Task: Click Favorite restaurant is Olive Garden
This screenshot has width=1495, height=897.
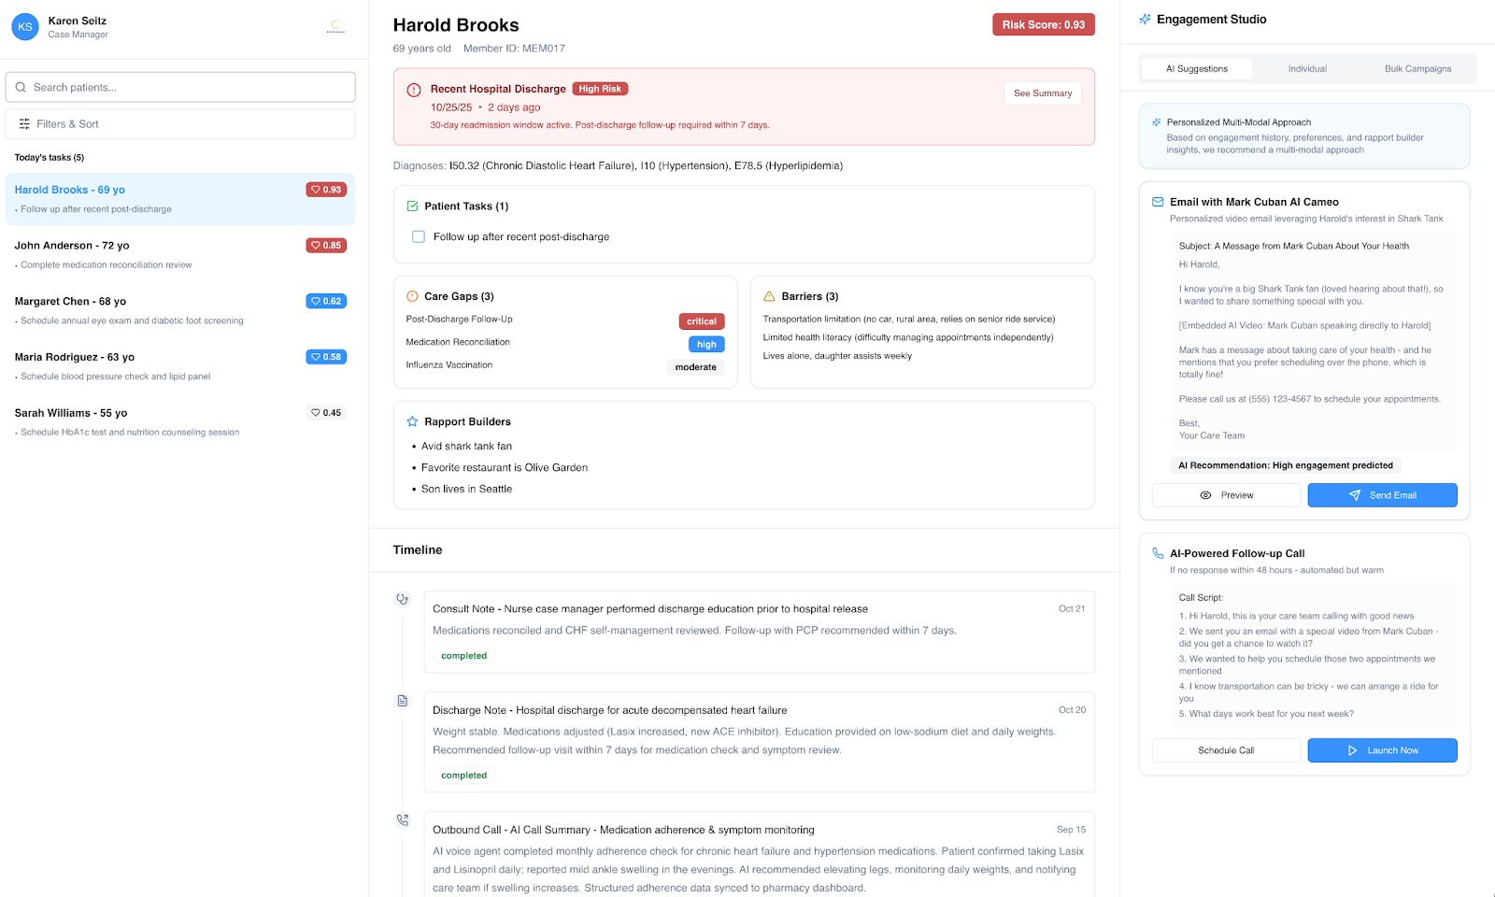Action: [x=505, y=468]
